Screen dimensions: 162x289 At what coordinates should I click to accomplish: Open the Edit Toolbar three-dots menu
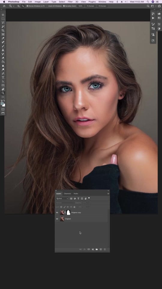(3, 97)
